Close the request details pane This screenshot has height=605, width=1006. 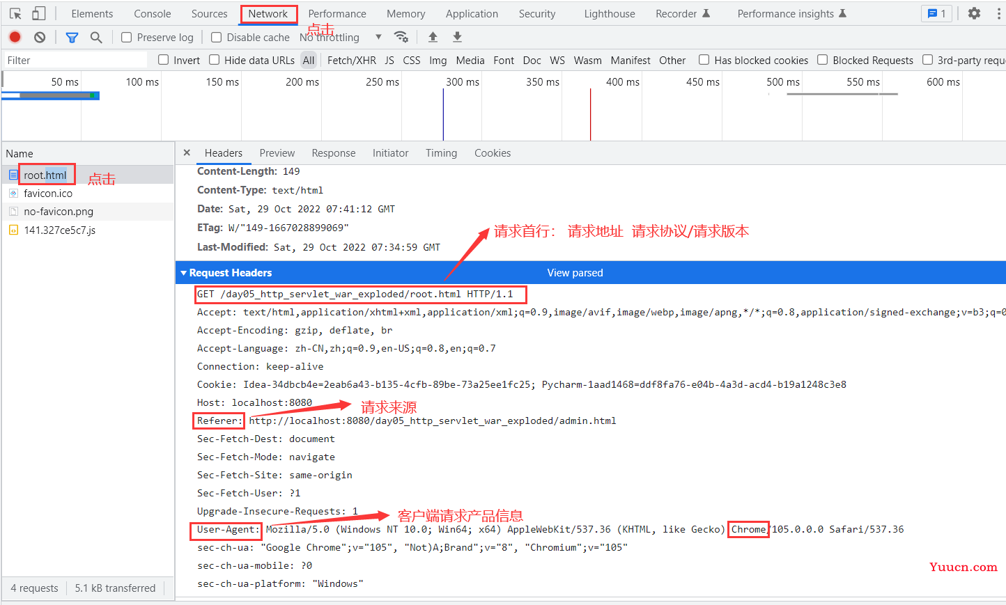[187, 152]
